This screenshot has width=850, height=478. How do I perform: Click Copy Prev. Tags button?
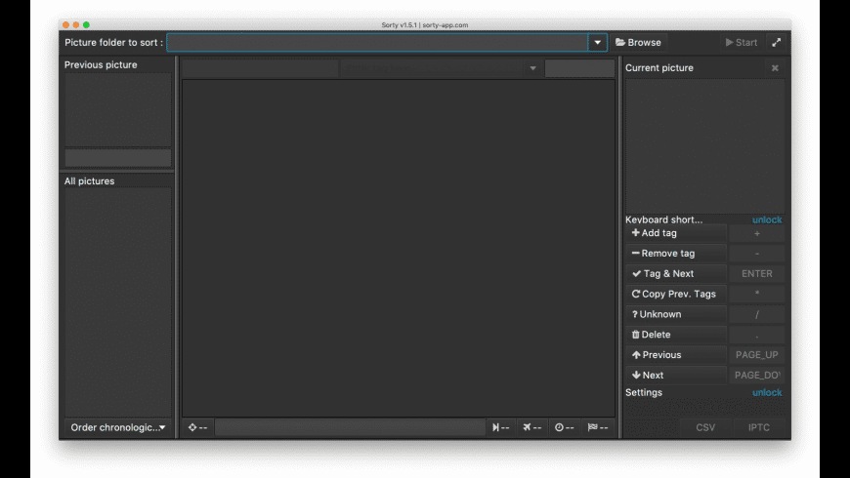coord(676,294)
